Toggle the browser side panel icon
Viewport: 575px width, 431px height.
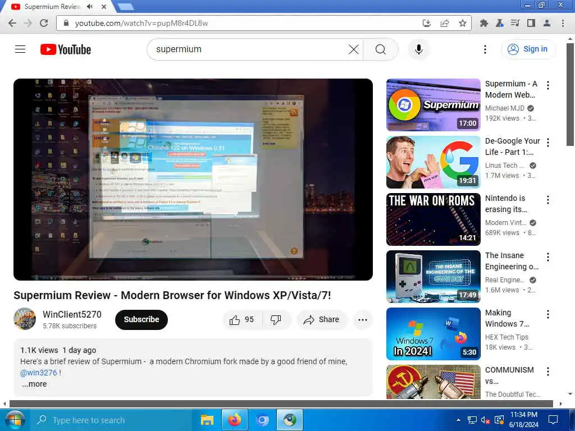tap(531, 23)
